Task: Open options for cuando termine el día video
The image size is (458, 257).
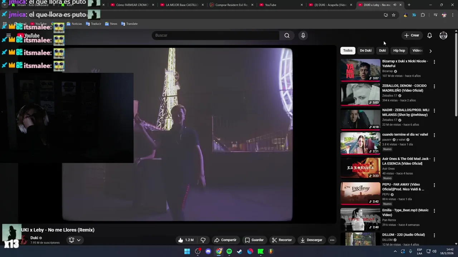Action: point(434,135)
